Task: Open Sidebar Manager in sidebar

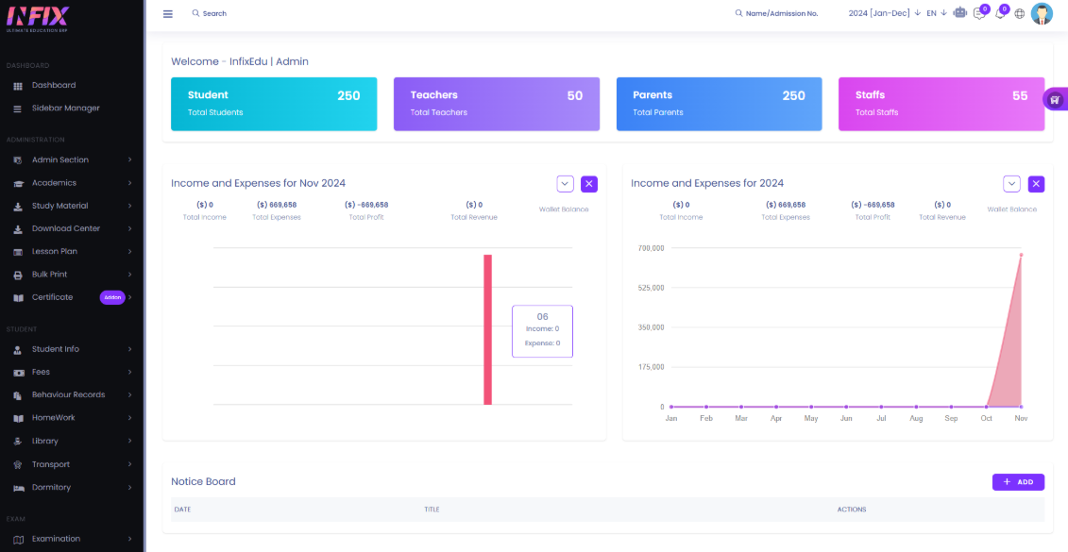Action: tap(65, 109)
